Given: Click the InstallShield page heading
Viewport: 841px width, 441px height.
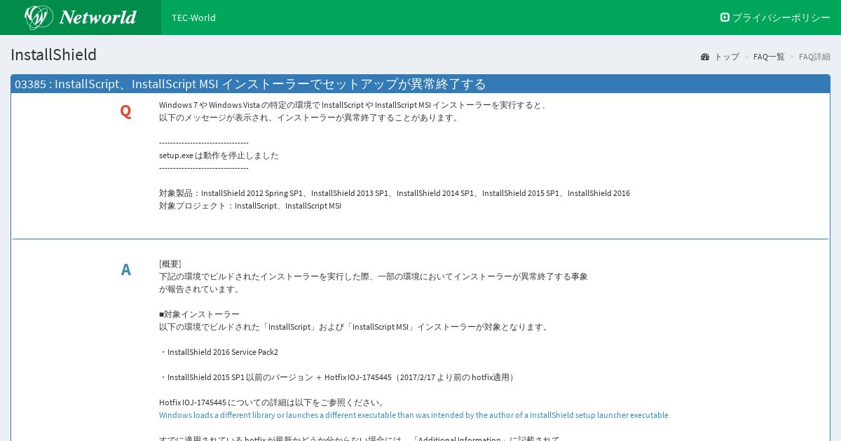Looking at the screenshot, I should [x=53, y=55].
